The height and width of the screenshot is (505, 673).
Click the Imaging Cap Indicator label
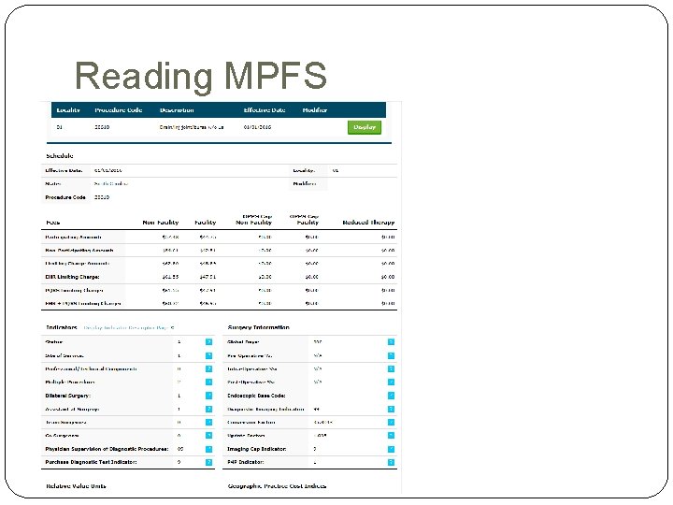pos(257,449)
